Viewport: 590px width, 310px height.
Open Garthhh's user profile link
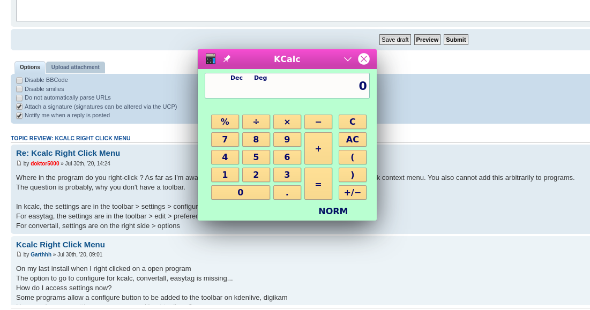[x=41, y=254]
